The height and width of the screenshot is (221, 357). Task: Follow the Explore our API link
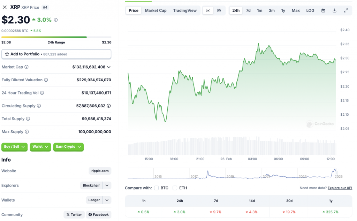coord(340,188)
